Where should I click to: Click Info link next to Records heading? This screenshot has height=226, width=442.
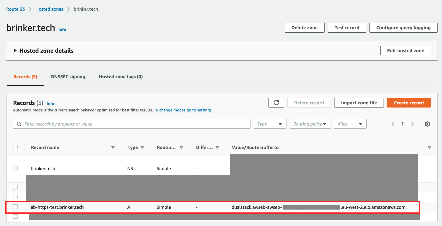point(50,104)
